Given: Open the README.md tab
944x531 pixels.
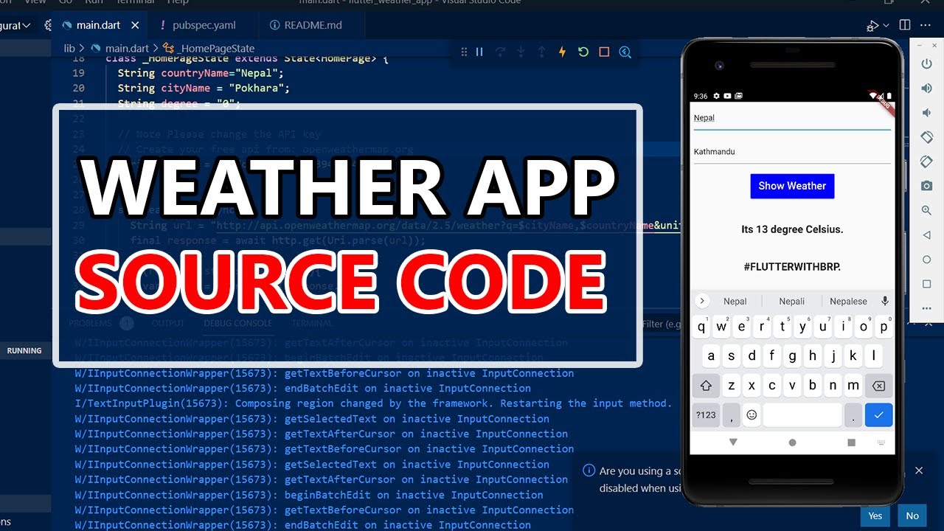Looking at the screenshot, I should coord(313,25).
